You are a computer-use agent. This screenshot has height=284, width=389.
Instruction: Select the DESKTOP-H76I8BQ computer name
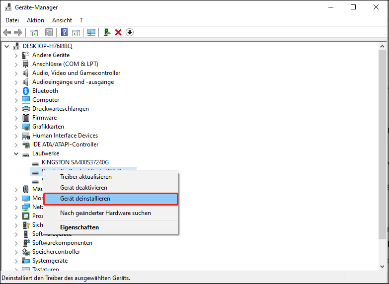point(47,46)
